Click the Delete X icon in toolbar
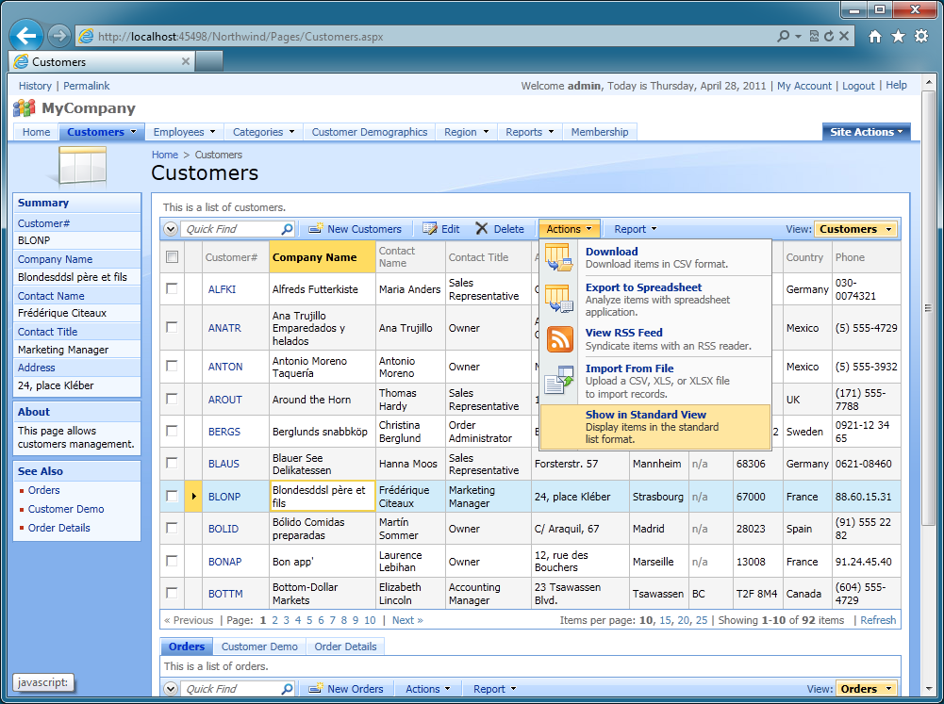This screenshot has width=944, height=704. point(482,229)
